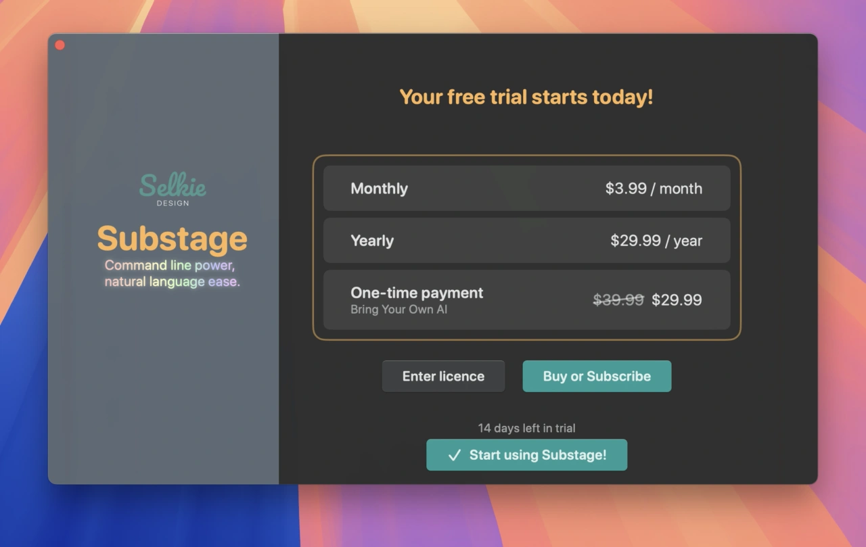Close the Substage trial window
Viewport: 866px width, 547px height.
pyautogui.click(x=60, y=45)
